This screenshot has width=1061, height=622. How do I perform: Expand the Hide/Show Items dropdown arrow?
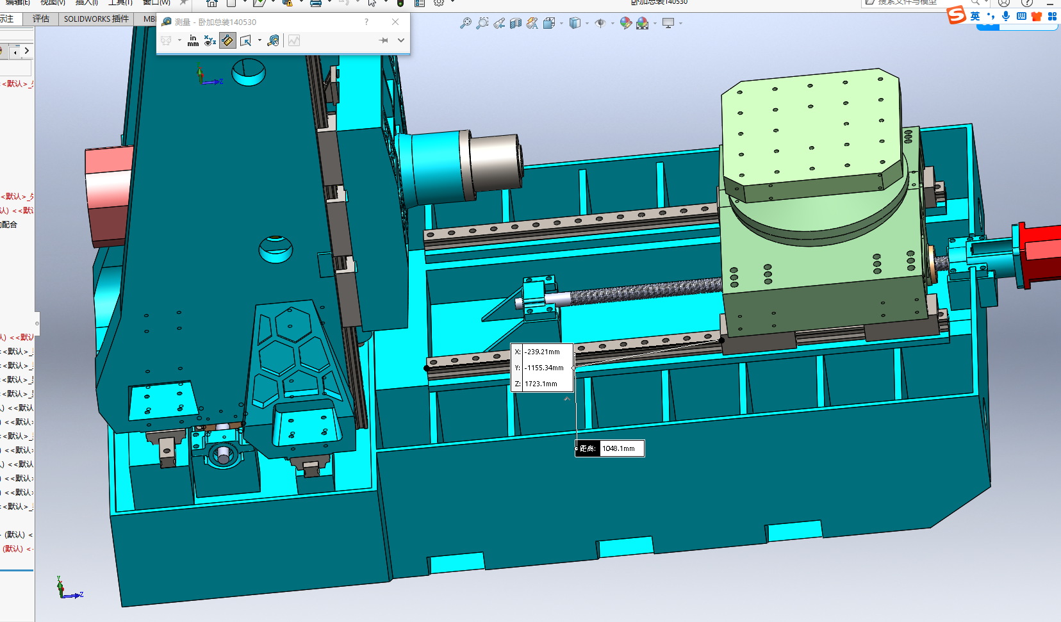(x=613, y=24)
